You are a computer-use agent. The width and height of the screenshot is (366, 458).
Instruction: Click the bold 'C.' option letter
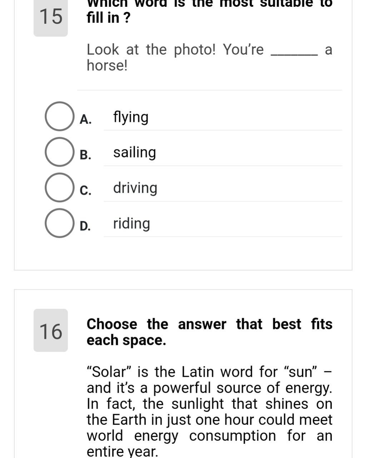click(x=85, y=190)
